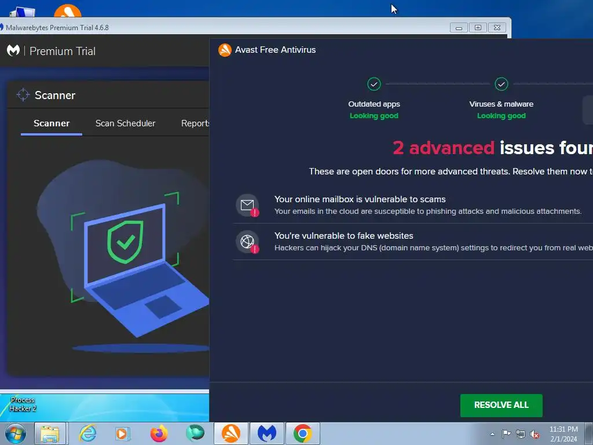The image size is (593, 445).
Task: Click the 'Scanner' panel heading in Malwarebytes
Action: [x=55, y=96]
